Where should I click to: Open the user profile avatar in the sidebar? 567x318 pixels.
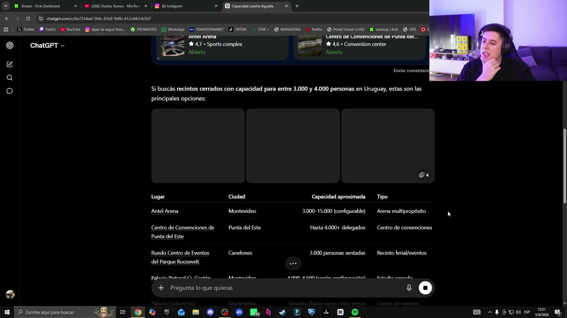[10, 295]
